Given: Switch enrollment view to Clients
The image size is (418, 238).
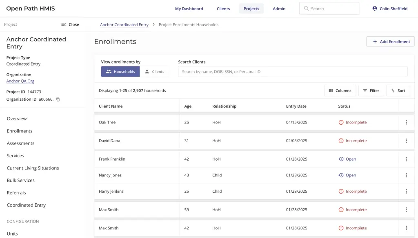Looking at the screenshot, I should [x=154, y=72].
